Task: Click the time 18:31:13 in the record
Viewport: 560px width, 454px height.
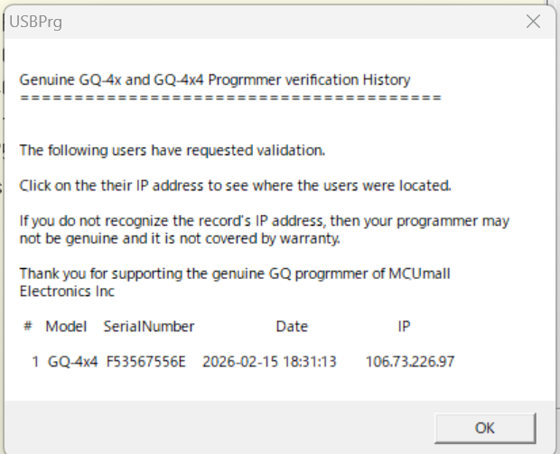Action: 309,361
